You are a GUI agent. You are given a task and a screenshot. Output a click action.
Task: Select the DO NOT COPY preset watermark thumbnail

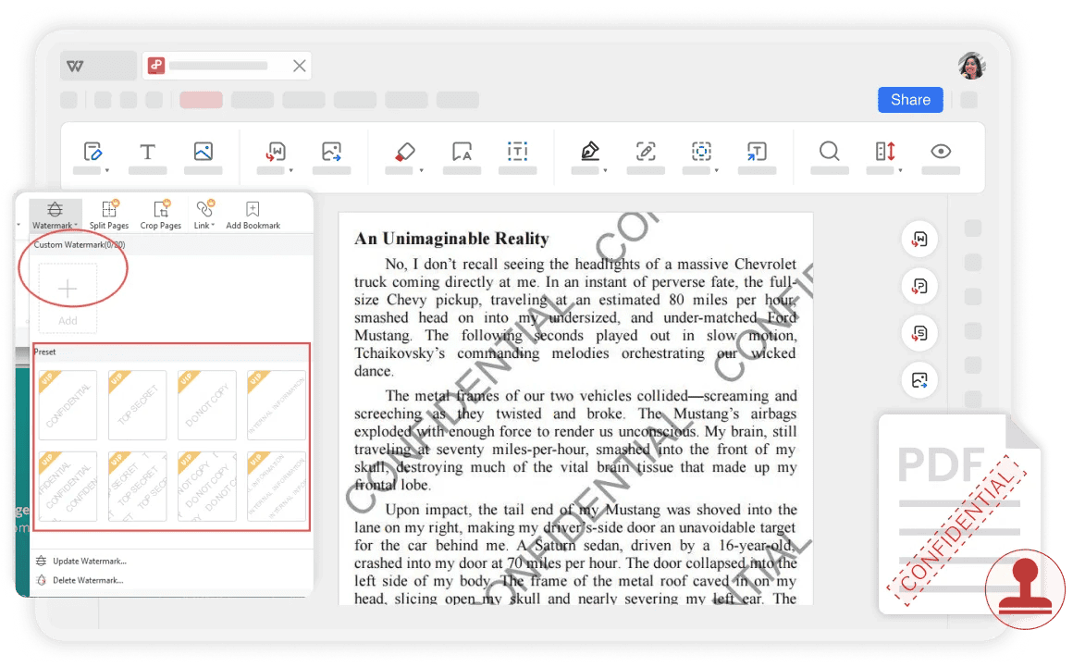coord(206,405)
